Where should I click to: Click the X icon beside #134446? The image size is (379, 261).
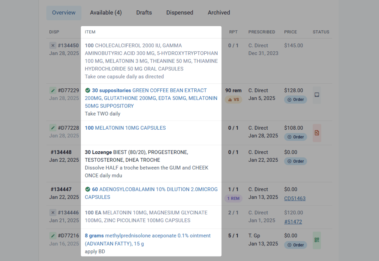(x=53, y=212)
